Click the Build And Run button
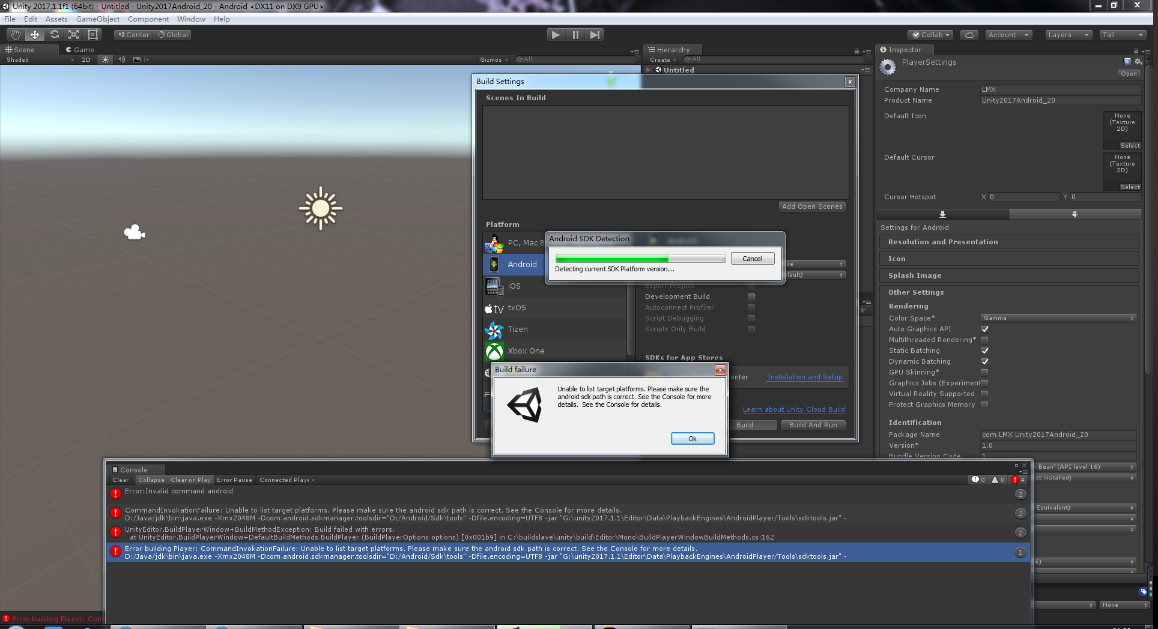 click(x=813, y=425)
